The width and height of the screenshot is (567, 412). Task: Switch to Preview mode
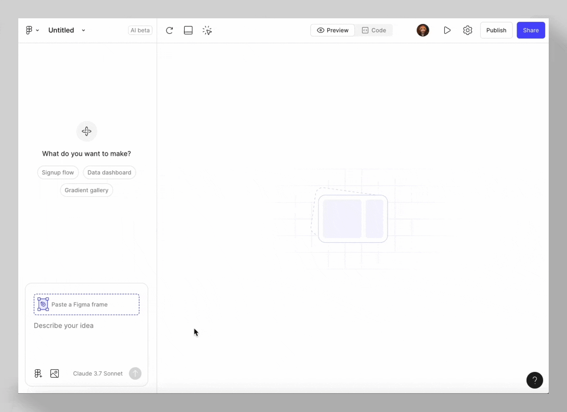coord(332,30)
